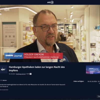Click the date '01.10.2024'

coord(12,74)
